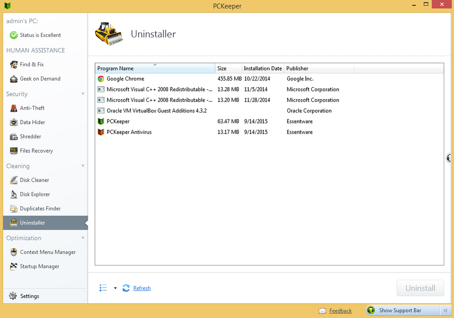Sort by Program Name column header
The height and width of the screenshot is (318, 454).
click(155, 68)
